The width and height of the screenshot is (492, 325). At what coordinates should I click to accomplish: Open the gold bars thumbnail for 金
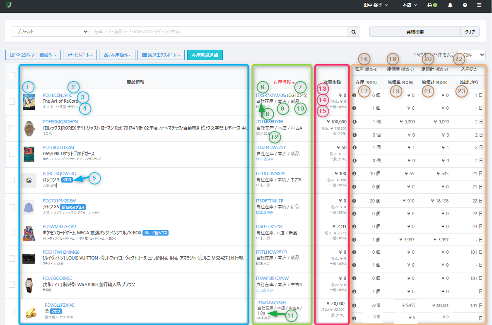pos(31,313)
